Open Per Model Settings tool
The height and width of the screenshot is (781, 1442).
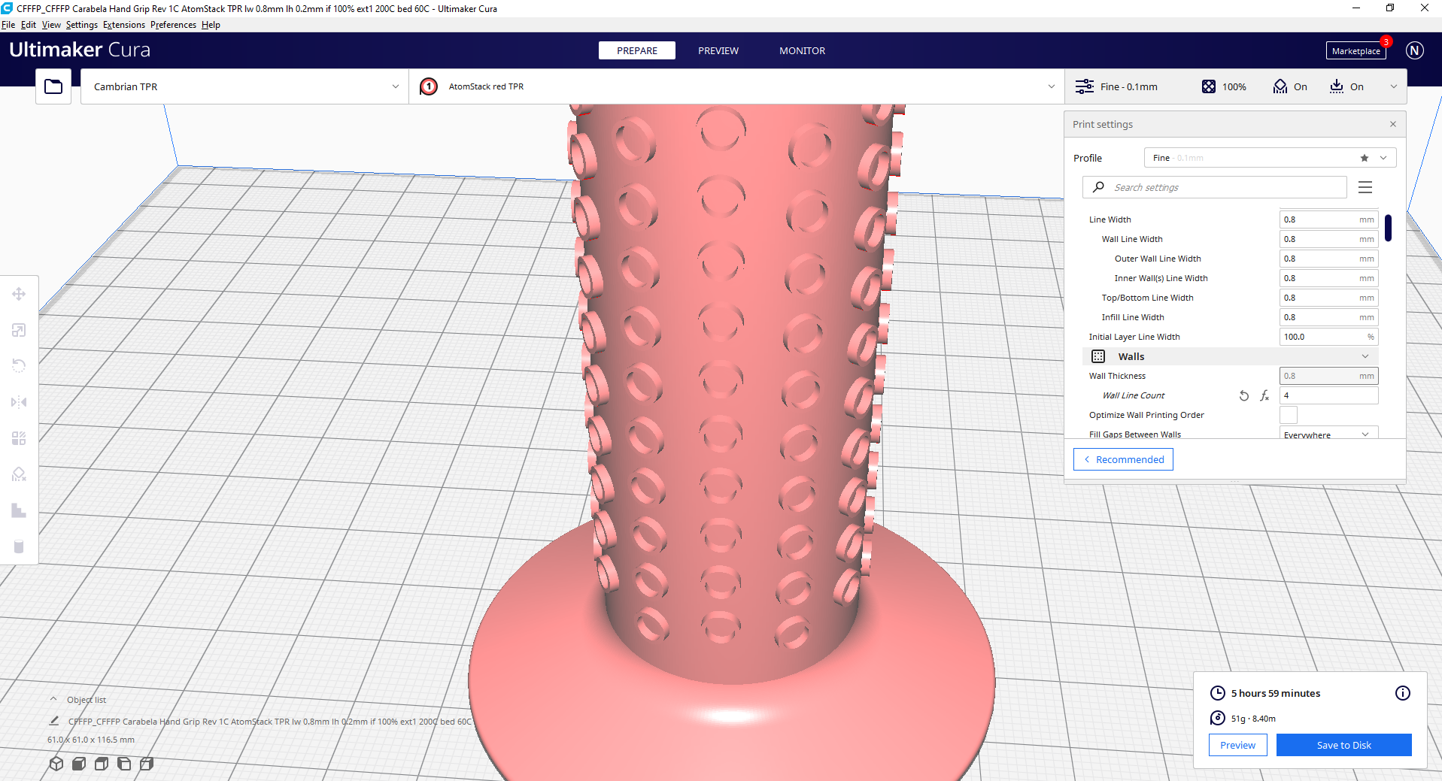point(19,438)
